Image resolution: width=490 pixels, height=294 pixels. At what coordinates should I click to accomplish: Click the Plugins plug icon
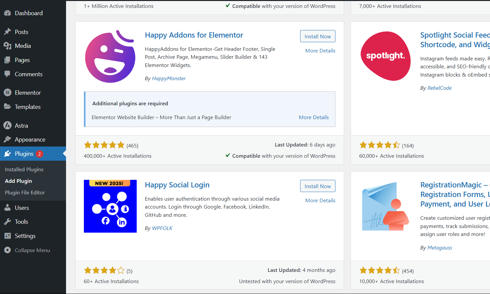[x=8, y=154]
